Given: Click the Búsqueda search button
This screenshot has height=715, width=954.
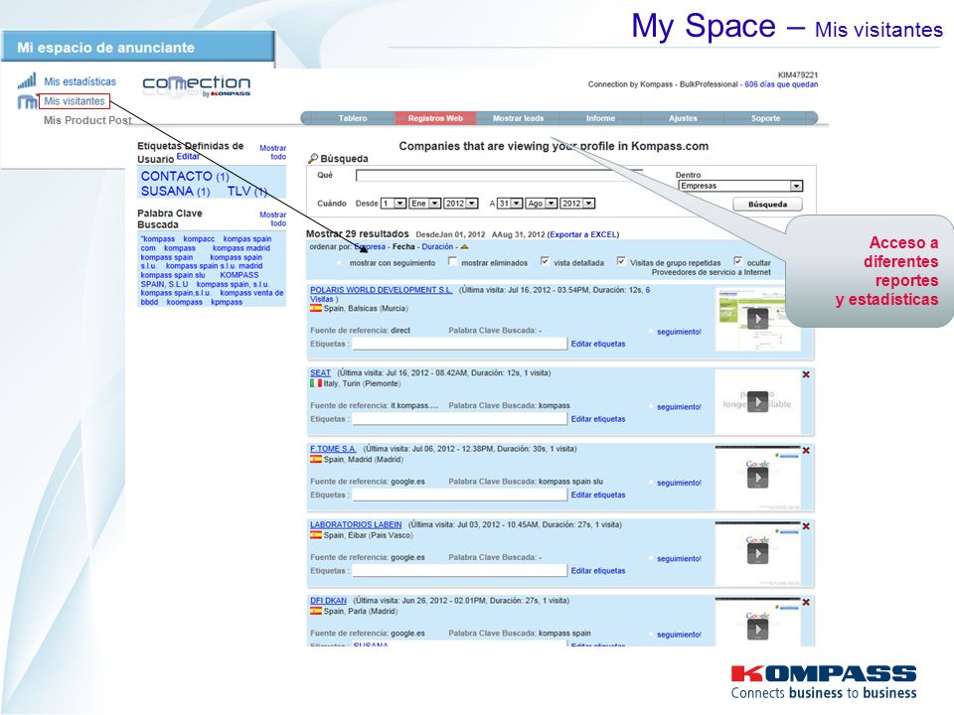Looking at the screenshot, I should tap(767, 205).
